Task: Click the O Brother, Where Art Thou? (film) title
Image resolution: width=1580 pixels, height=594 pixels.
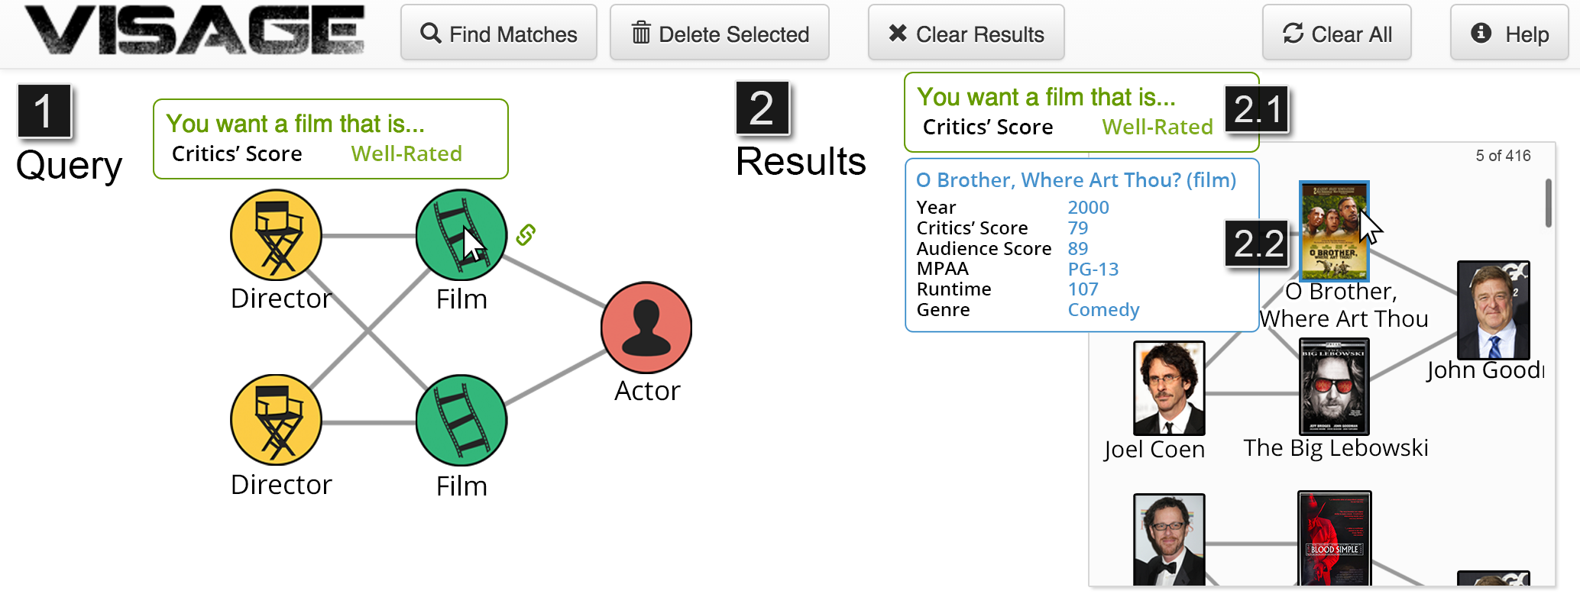Action: [1076, 180]
